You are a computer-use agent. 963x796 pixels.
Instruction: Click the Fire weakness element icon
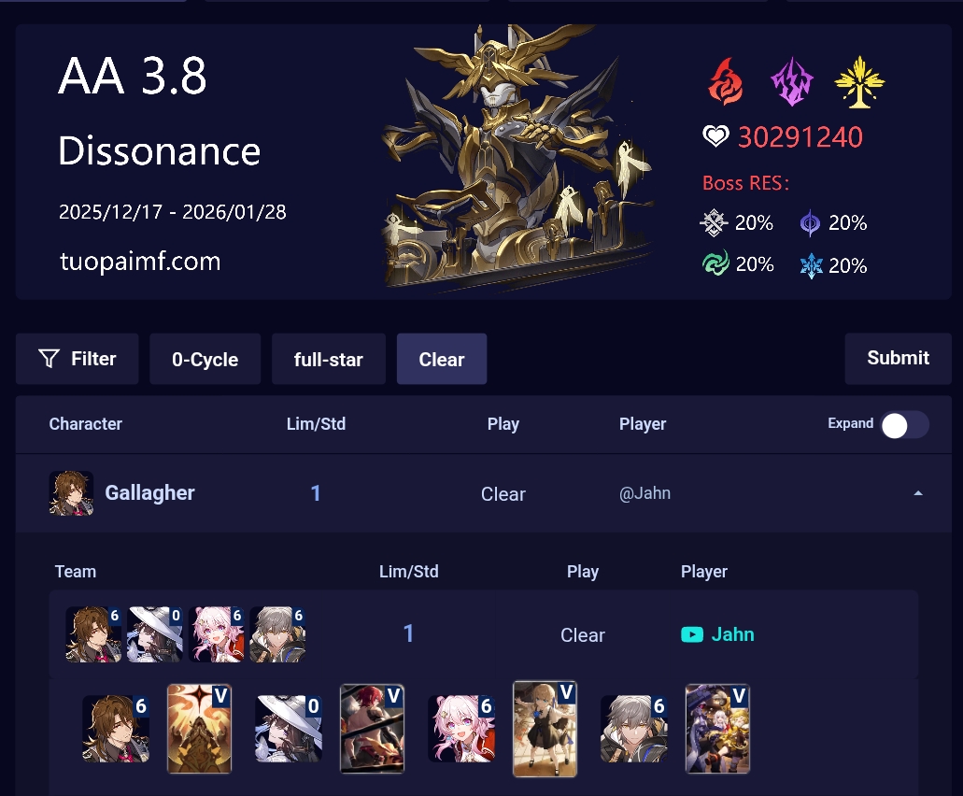coord(726,81)
